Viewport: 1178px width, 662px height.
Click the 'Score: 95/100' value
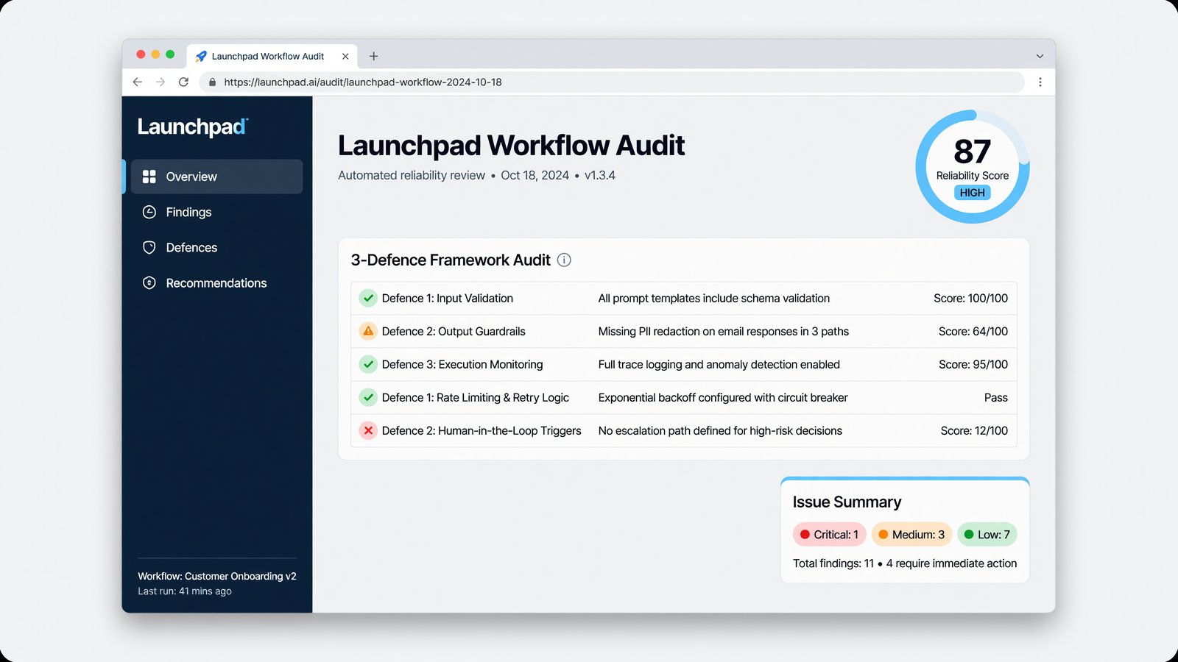pos(973,364)
